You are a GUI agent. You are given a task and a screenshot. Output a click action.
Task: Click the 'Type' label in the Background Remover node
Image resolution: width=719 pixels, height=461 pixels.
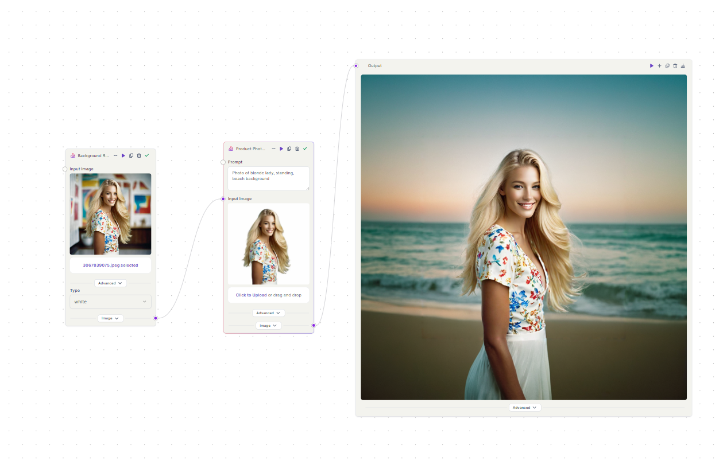pyautogui.click(x=75, y=291)
